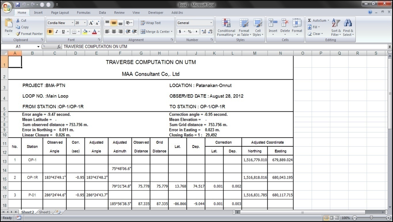Switch to the Sheet1 worksheet tab
The image size is (393, 222).
[x=44, y=212]
